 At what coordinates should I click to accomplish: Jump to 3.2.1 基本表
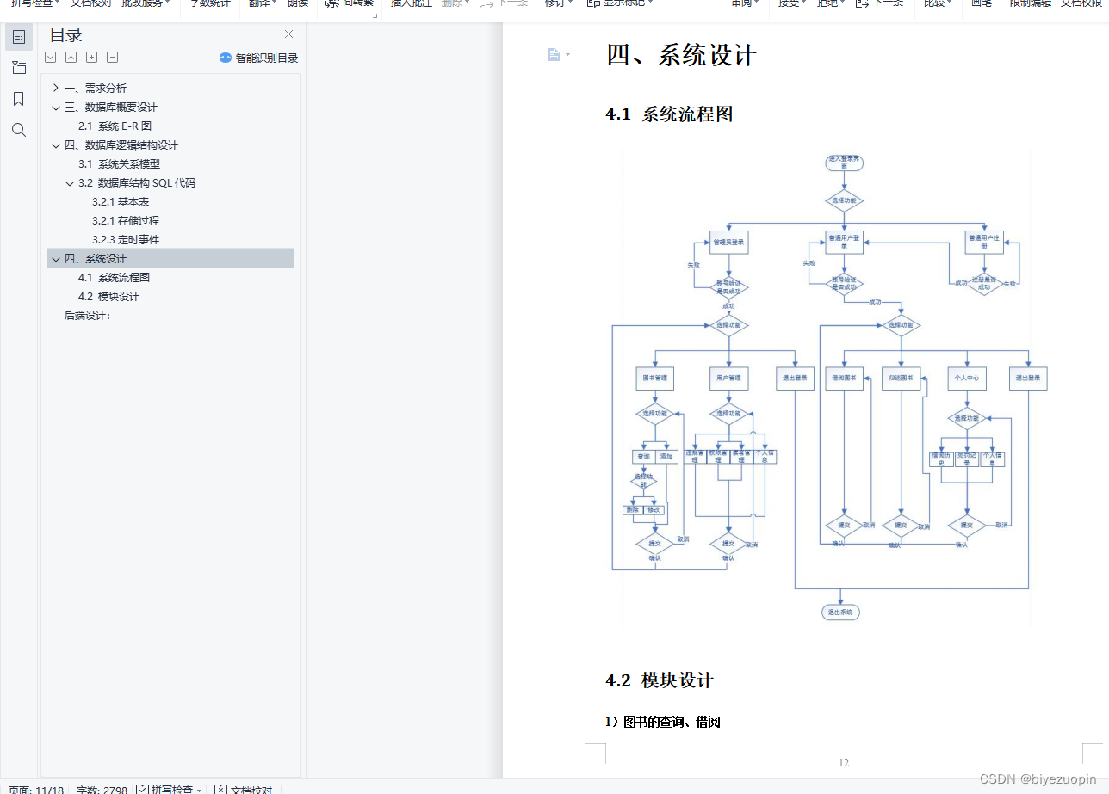[x=121, y=201]
